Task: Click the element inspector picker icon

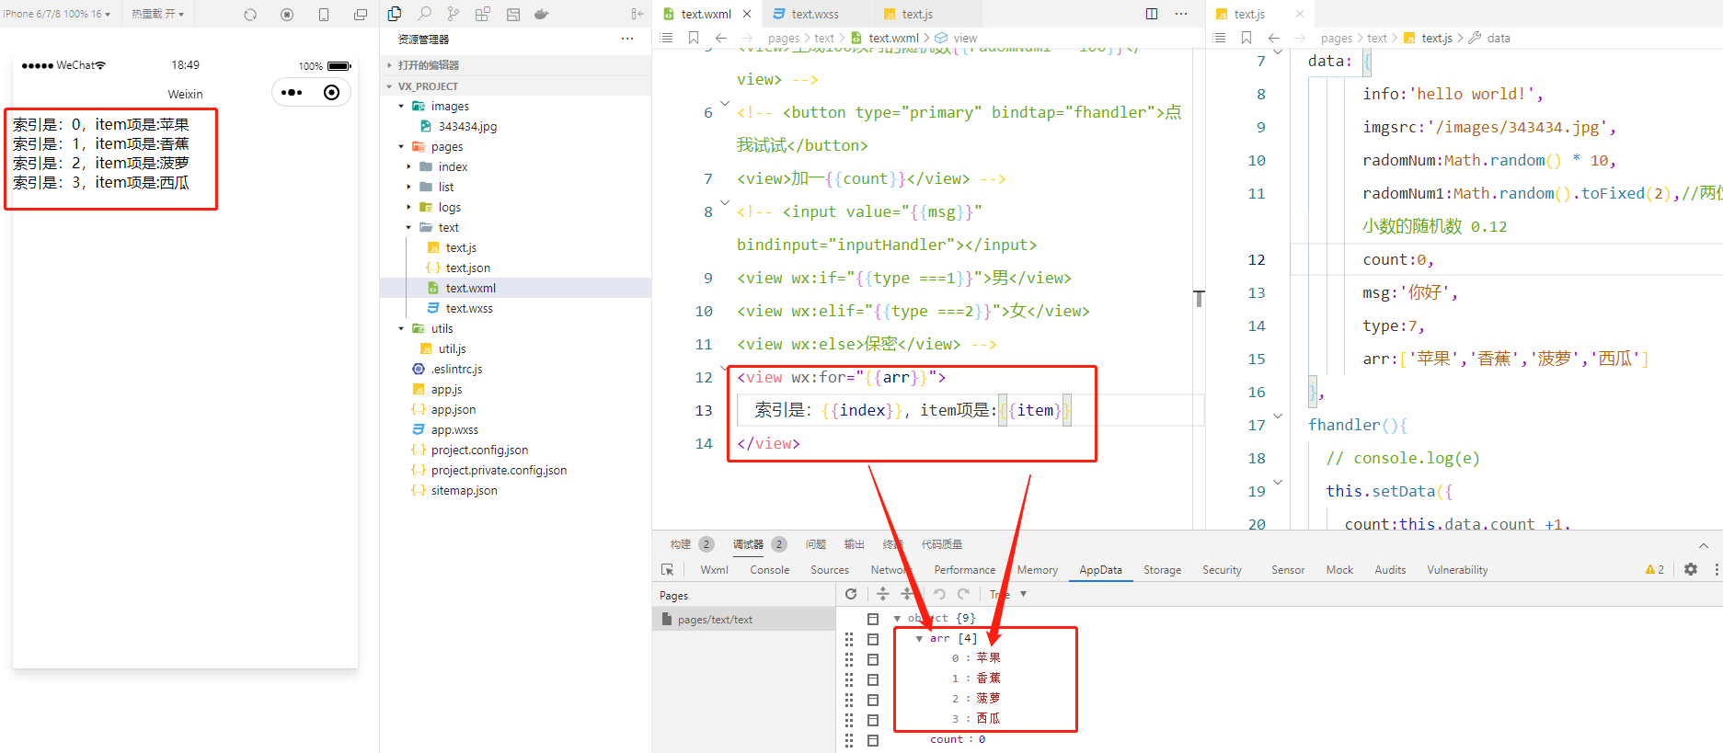Action: pos(668,570)
